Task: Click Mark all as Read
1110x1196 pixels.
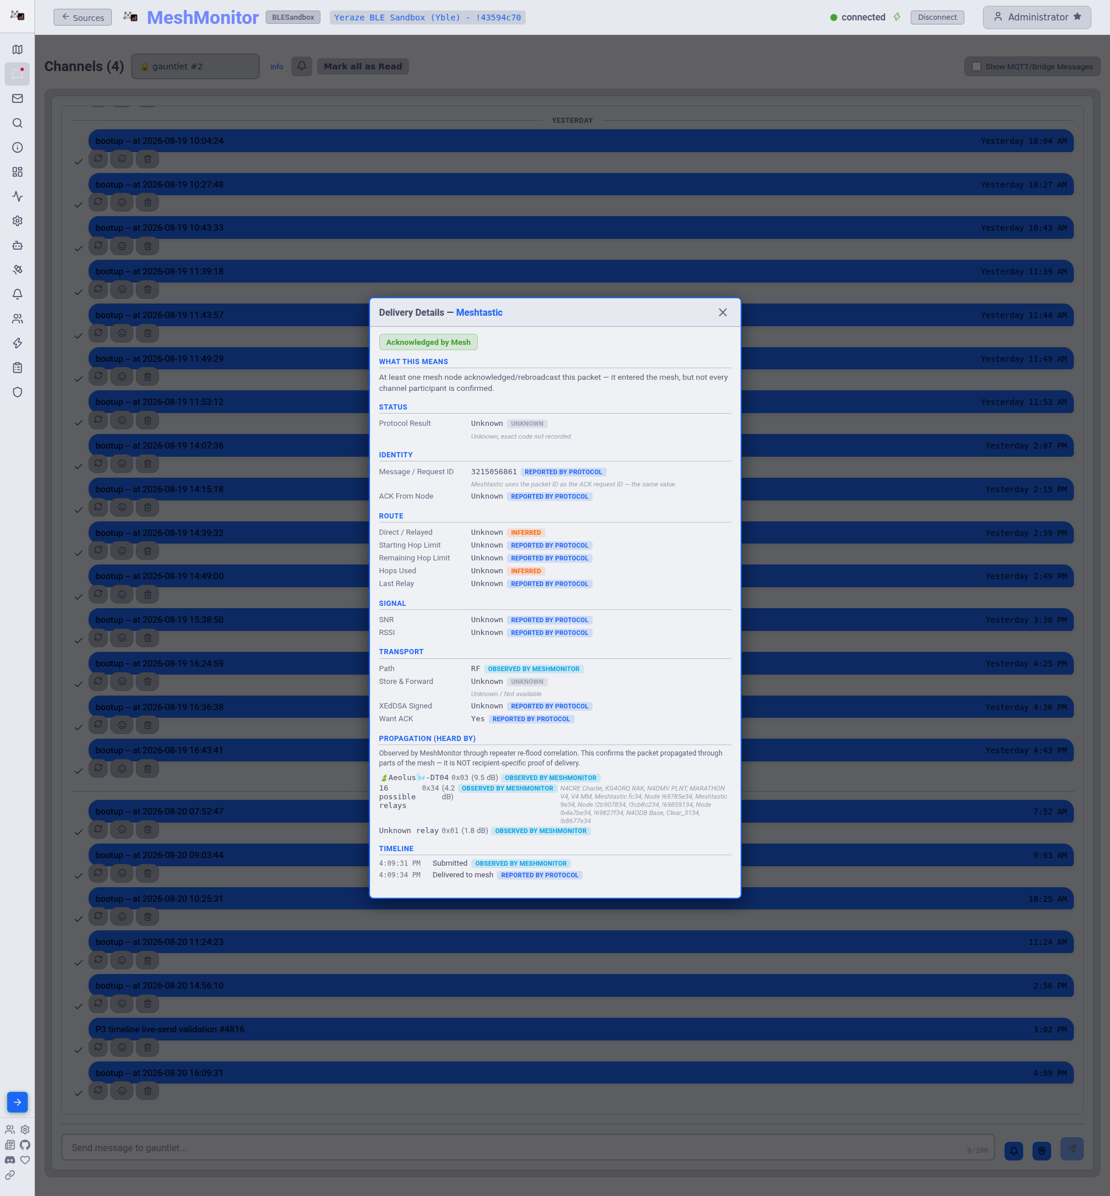Action: pos(363,66)
